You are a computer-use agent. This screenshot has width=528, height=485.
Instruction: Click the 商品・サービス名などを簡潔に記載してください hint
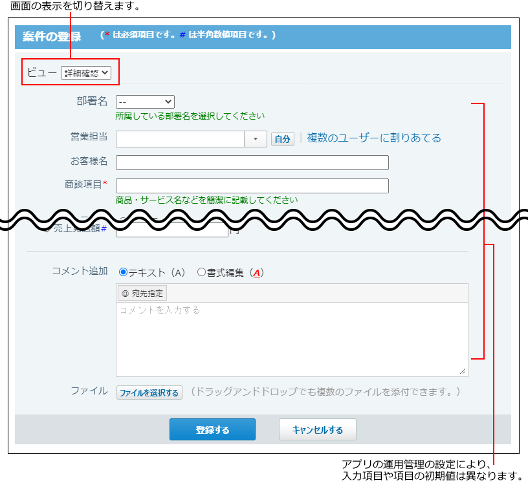coord(207,200)
